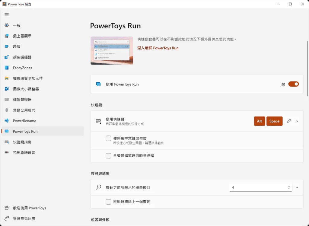The width and height of the screenshot is (309, 226).
Task: Open 歡迎使用 PowerToys
Action: click(43, 208)
